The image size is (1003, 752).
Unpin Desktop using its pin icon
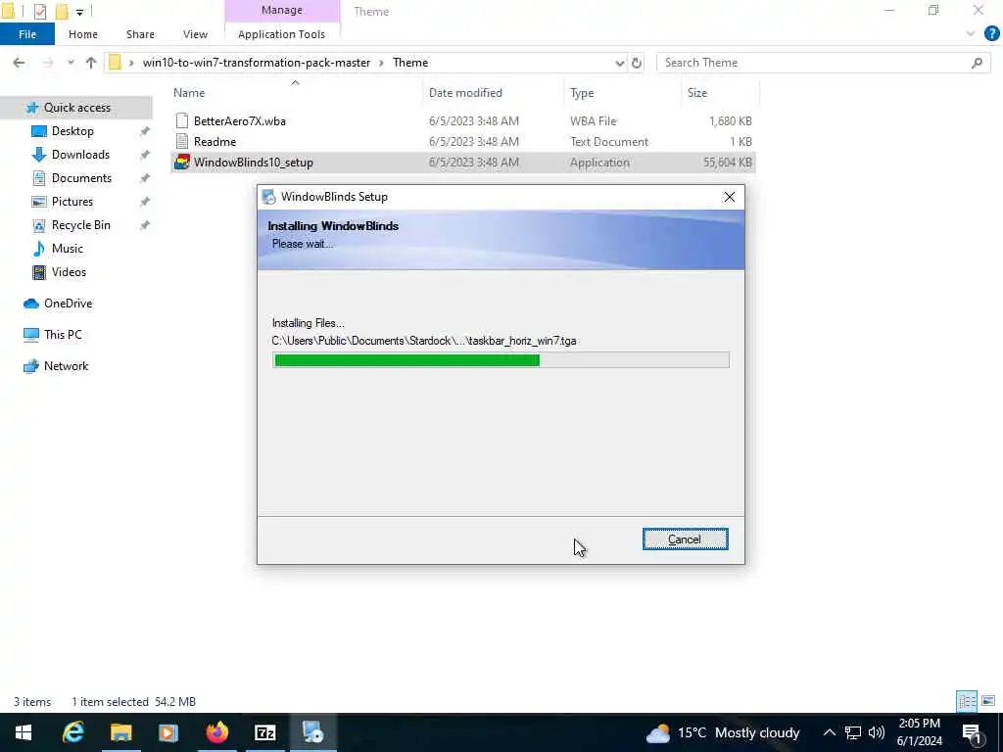coord(145,131)
